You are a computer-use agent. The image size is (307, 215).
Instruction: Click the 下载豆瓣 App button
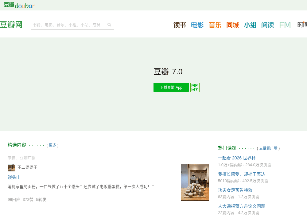(171, 88)
